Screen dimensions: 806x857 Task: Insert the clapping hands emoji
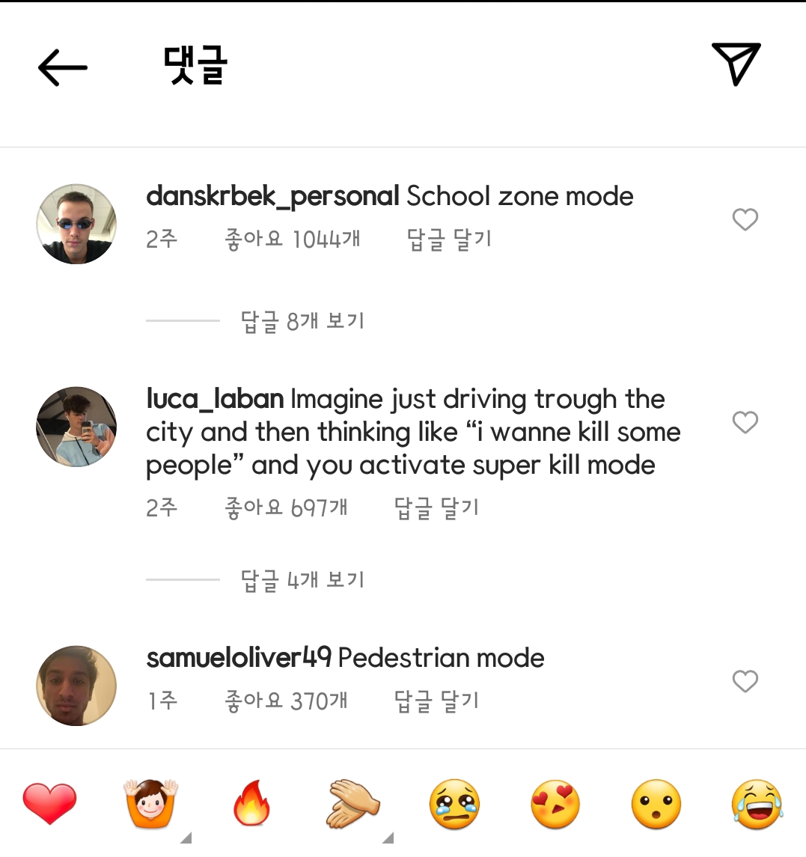click(353, 804)
